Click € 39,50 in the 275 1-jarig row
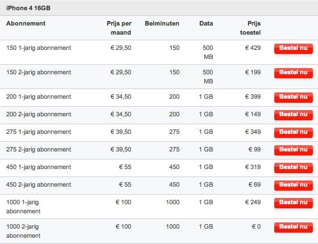This screenshot has height=244, width=318. coord(121,132)
